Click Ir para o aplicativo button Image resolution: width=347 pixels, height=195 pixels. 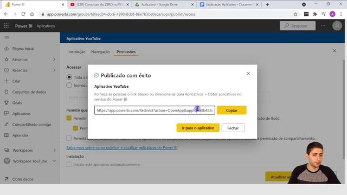[x=198, y=128]
